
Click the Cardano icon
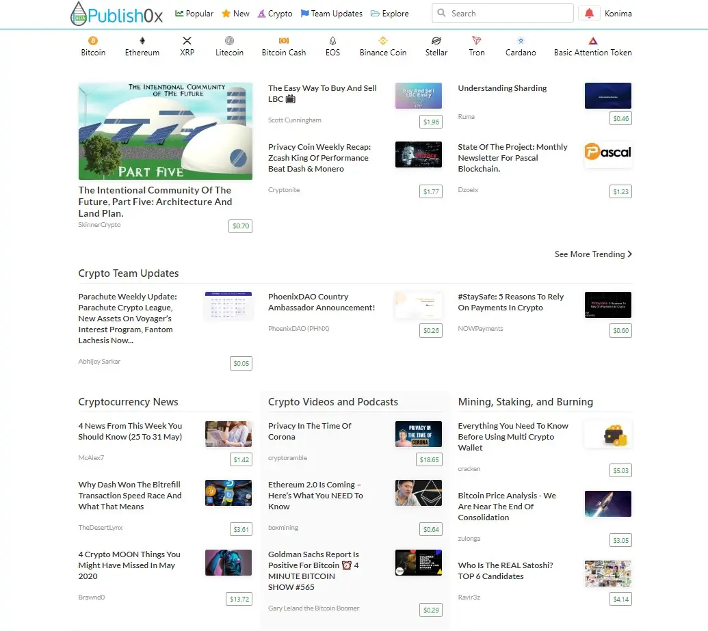coord(521,40)
